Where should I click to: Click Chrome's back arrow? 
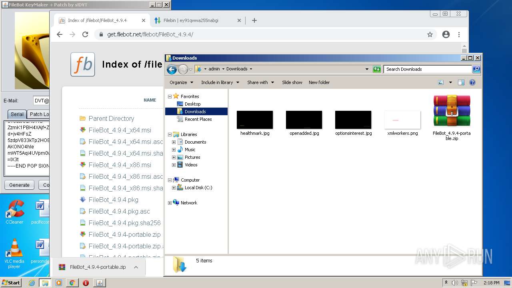click(60, 34)
